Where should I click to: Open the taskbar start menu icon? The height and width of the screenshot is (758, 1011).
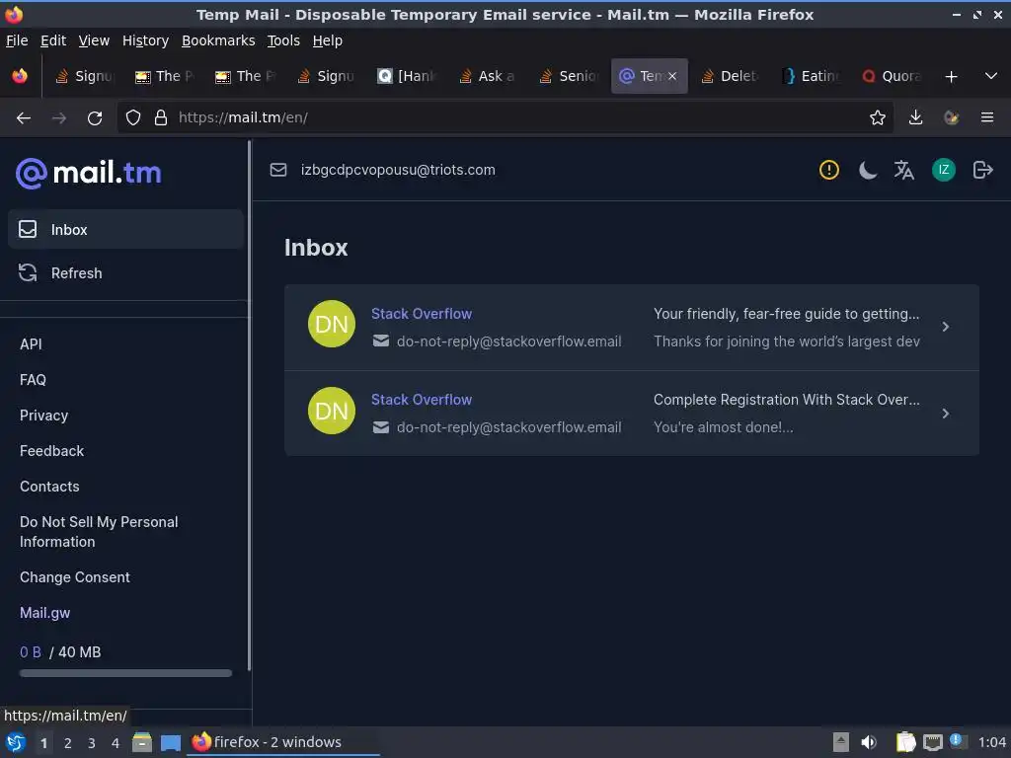coord(16,742)
